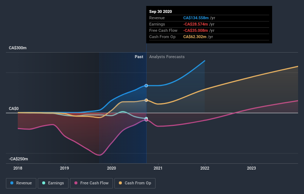Toggle the Revenue legend button
The width and height of the screenshot is (304, 194).
(x=21, y=183)
